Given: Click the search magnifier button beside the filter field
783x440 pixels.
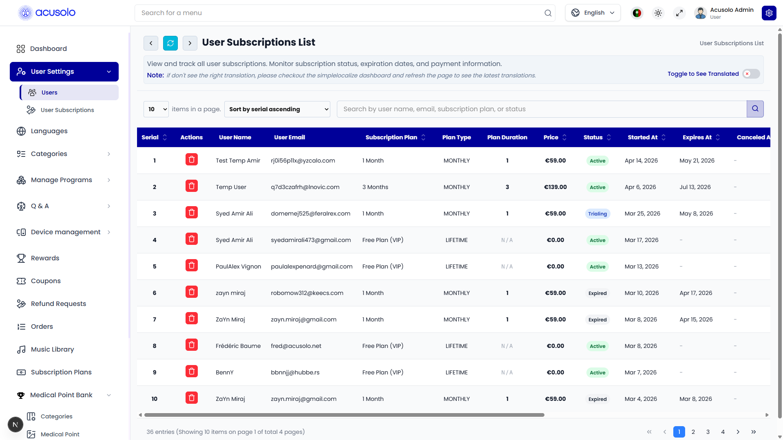Looking at the screenshot, I should (x=755, y=109).
